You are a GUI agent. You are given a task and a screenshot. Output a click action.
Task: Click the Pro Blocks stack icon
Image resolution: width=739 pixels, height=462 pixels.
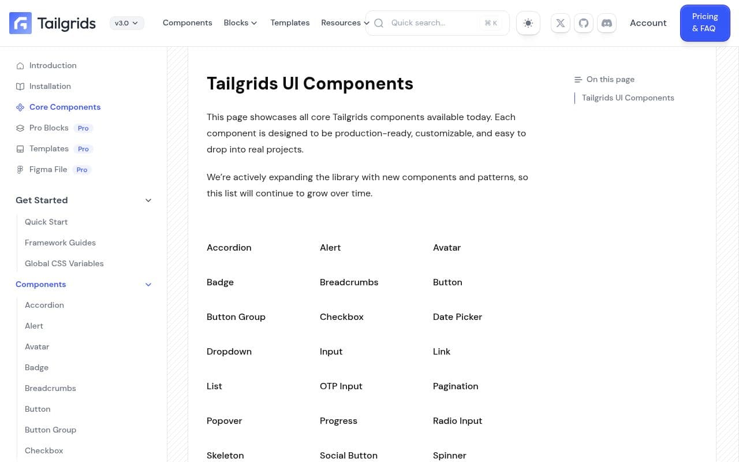click(x=19, y=128)
